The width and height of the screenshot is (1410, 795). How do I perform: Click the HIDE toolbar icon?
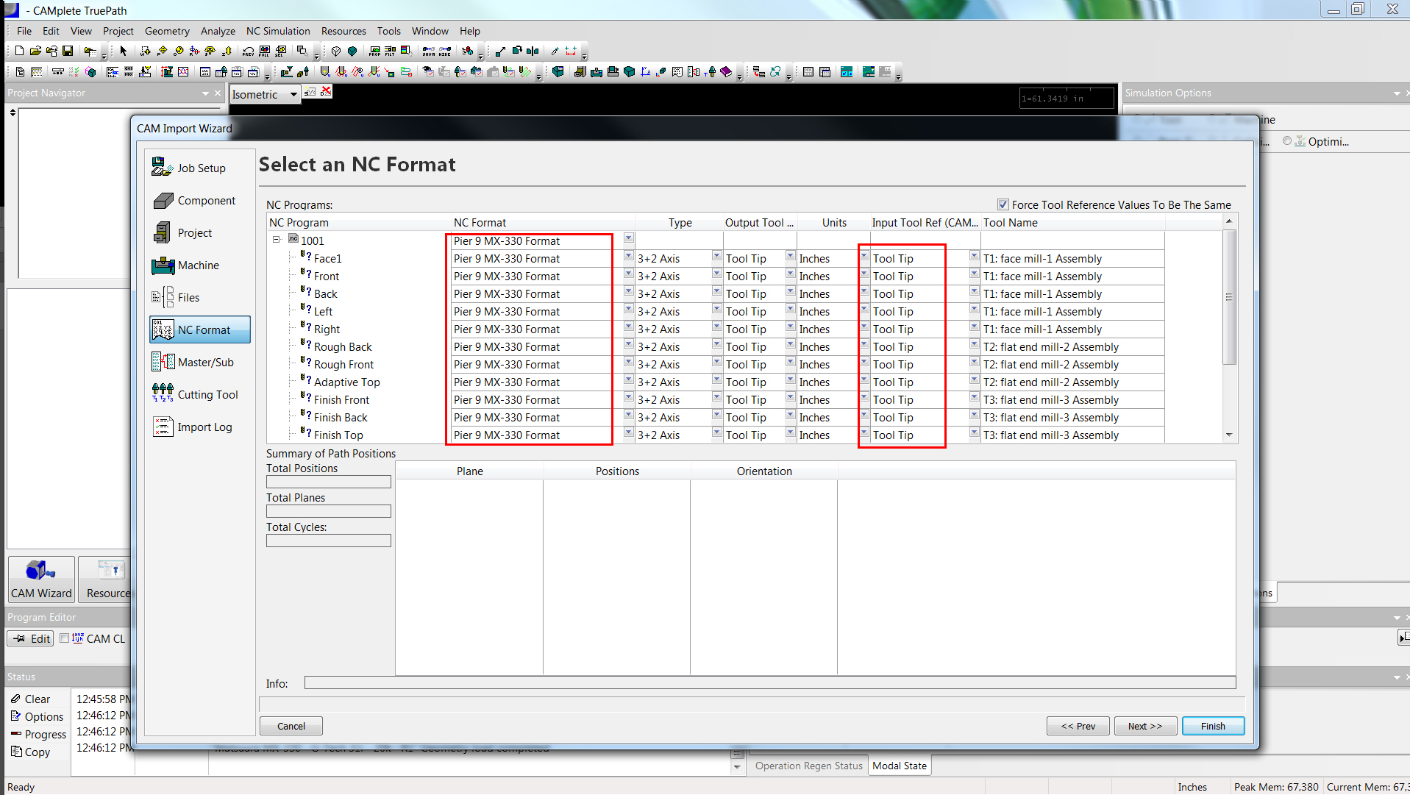[445, 51]
